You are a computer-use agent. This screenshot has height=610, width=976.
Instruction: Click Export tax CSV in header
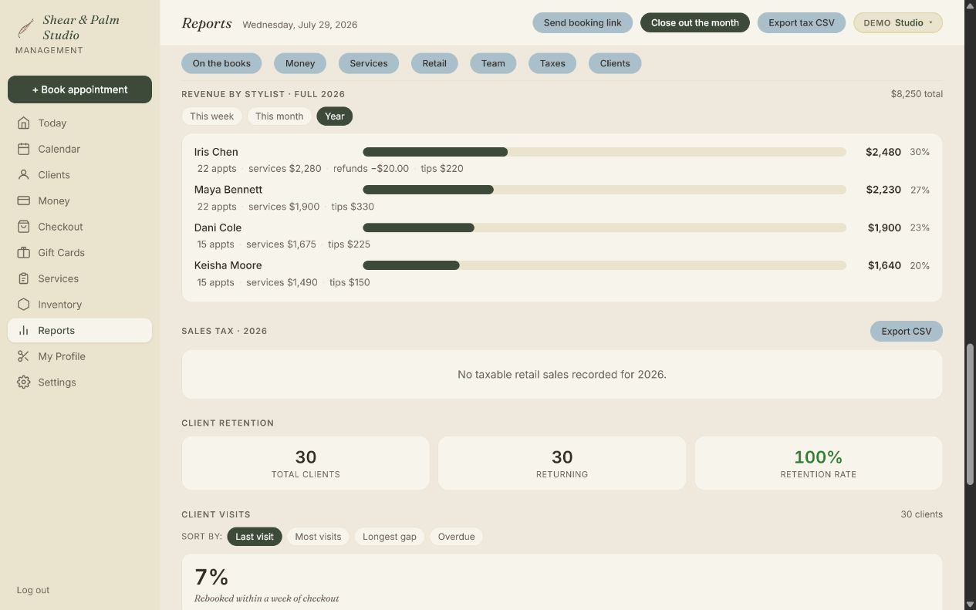(x=802, y=23)
